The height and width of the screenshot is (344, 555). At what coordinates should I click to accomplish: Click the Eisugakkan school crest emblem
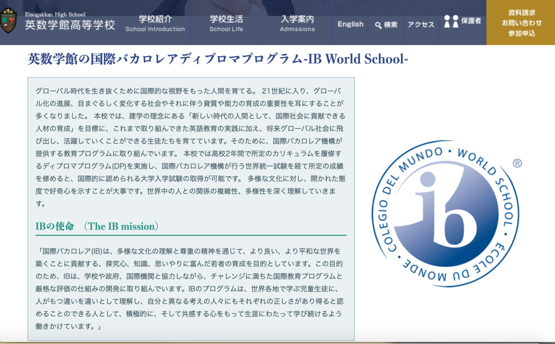coord(8,21)
